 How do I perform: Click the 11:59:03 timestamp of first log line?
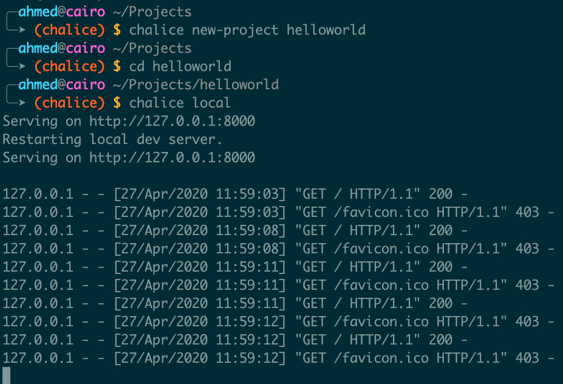click(247, 194)
